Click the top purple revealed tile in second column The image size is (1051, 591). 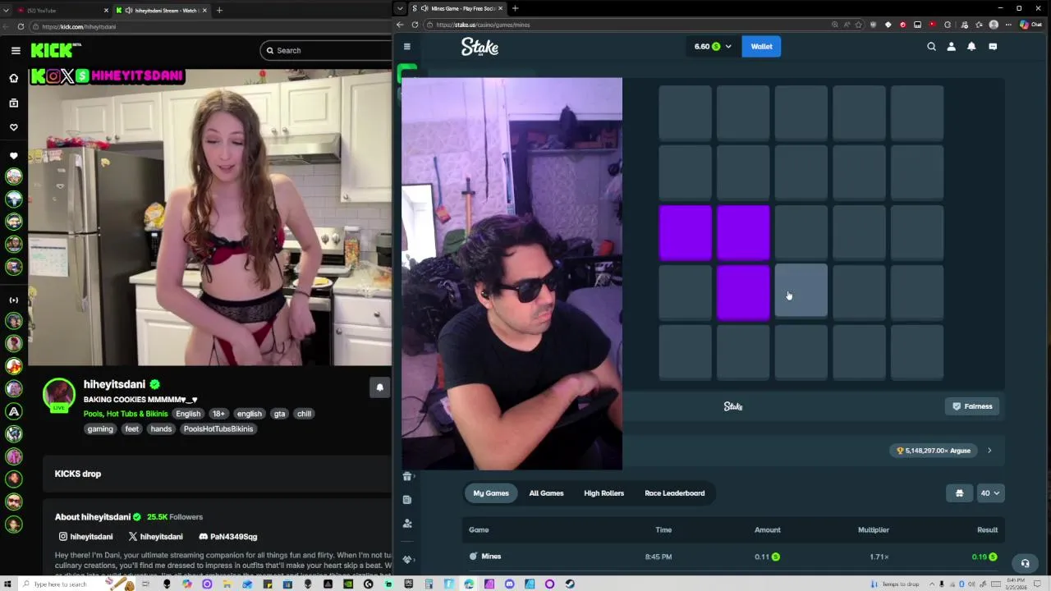(x=743, y=232)
